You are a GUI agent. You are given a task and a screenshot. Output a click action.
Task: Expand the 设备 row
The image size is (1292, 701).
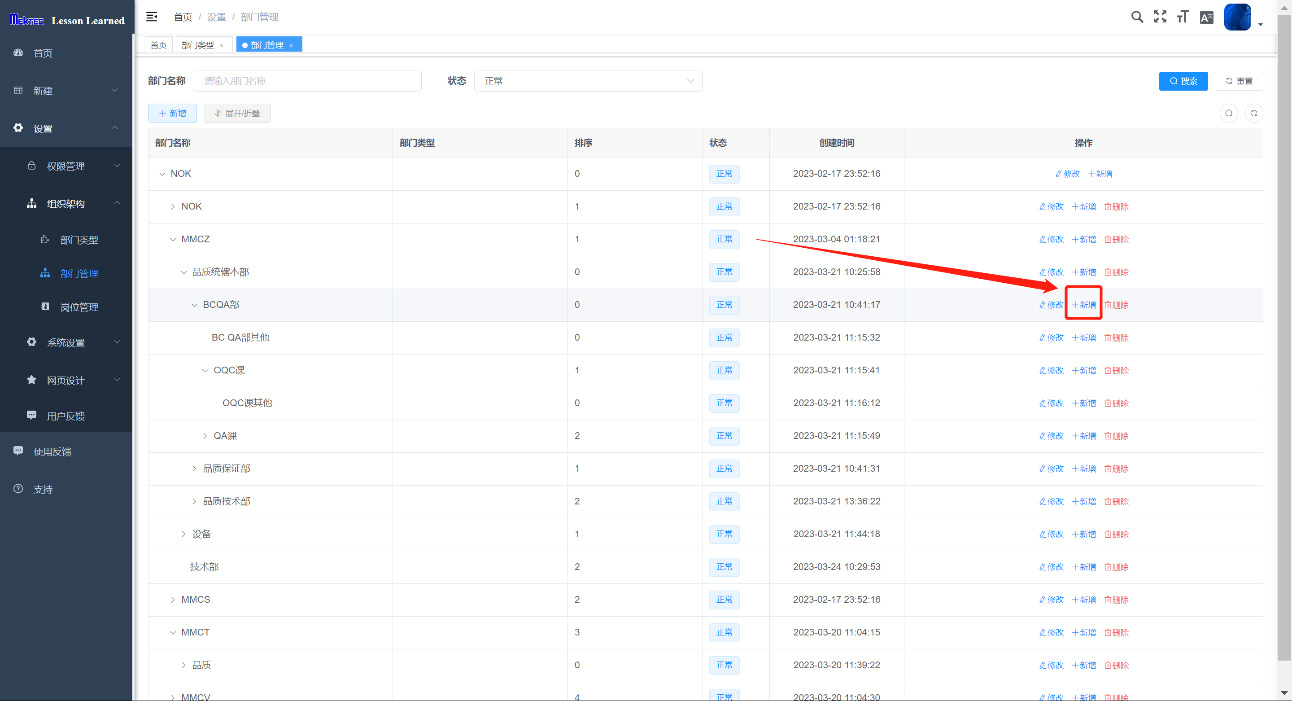pyautogui.click(x=183, y=534)
